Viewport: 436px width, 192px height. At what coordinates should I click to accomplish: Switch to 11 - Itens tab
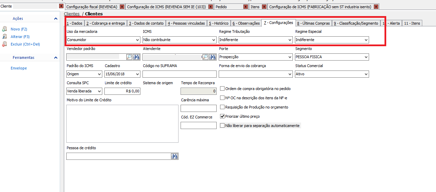pyautogui.click(x=412, y=23)
